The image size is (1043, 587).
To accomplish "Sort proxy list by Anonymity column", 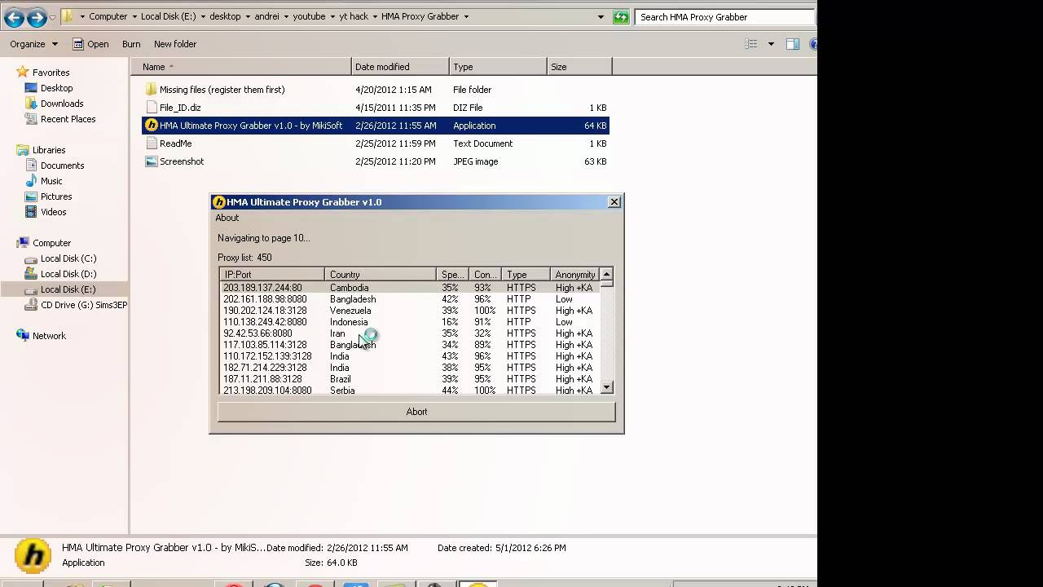I will click(x=574, y=275).
